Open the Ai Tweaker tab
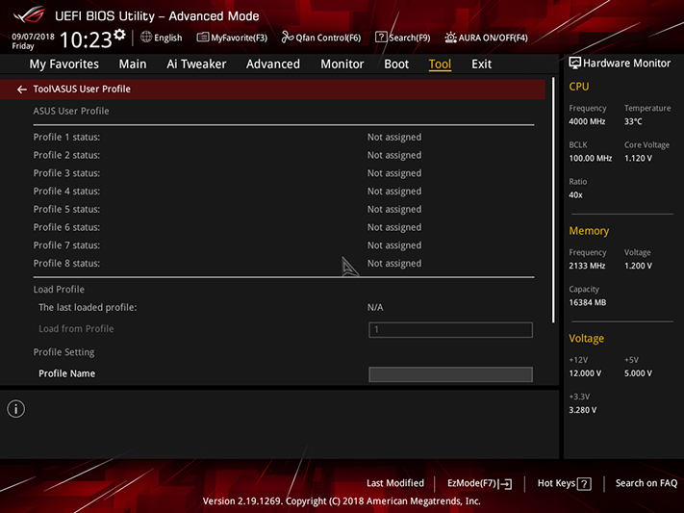The image size is (684, 513). [196, 64]
